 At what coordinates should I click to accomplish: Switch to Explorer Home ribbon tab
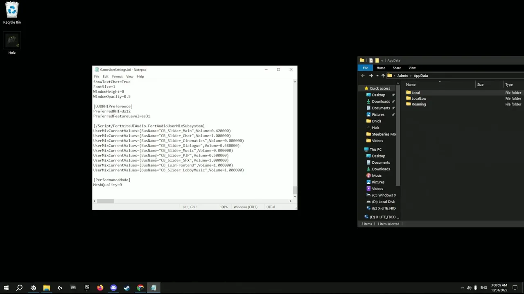[x=381, y=68]
